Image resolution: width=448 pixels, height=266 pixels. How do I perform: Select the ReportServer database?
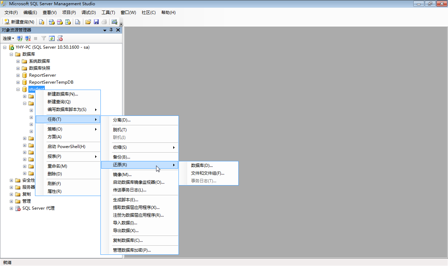42,75
